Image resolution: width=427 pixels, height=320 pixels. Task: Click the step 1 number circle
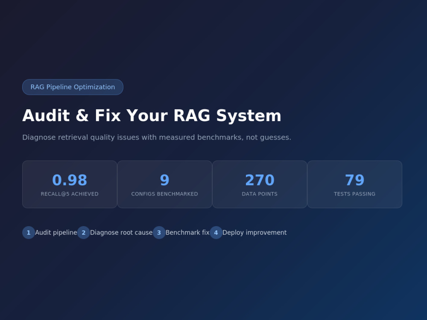[29, 233]
